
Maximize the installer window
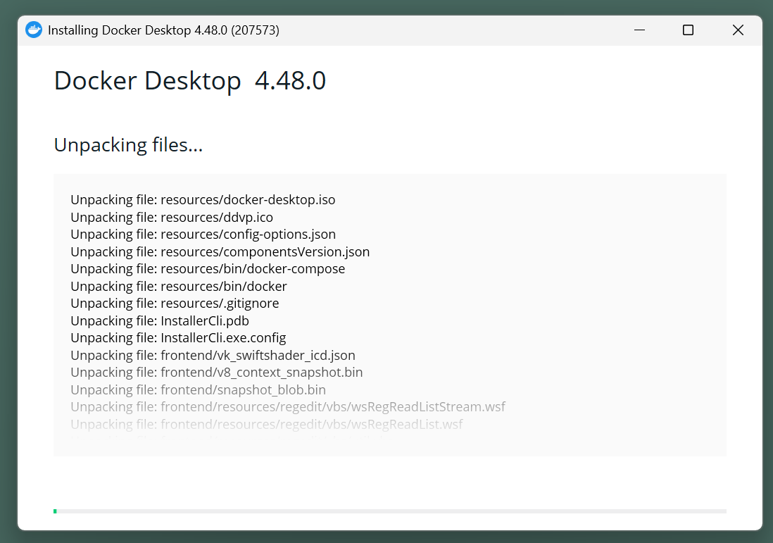pyautogui.click(x=688, y=30)
